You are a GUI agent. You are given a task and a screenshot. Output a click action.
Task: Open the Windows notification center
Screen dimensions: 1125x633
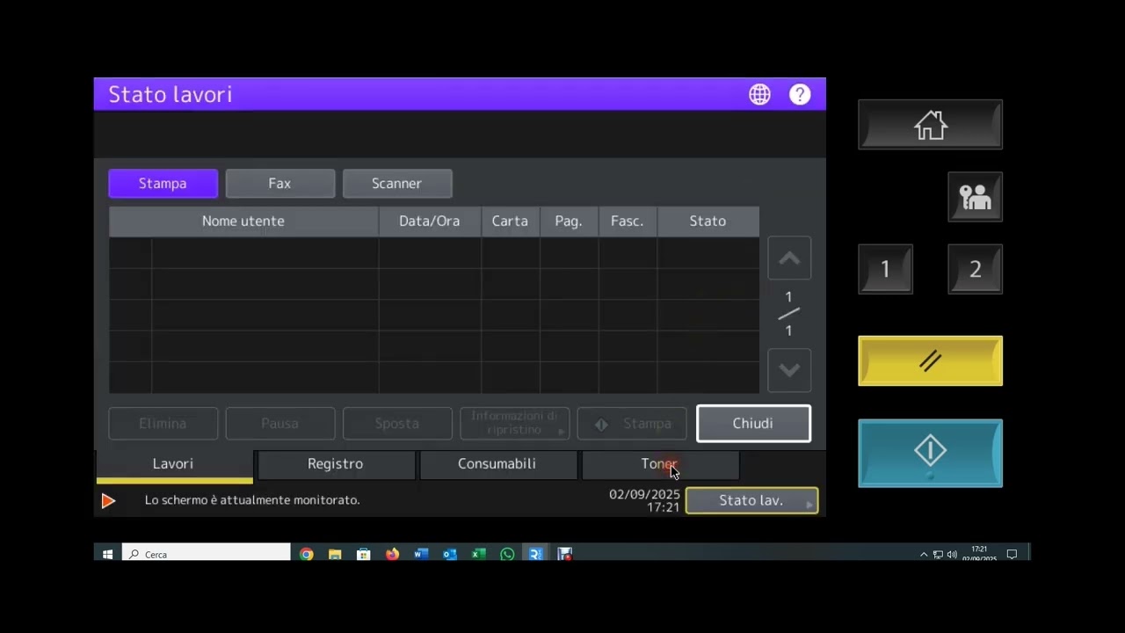click(1012, 555)
